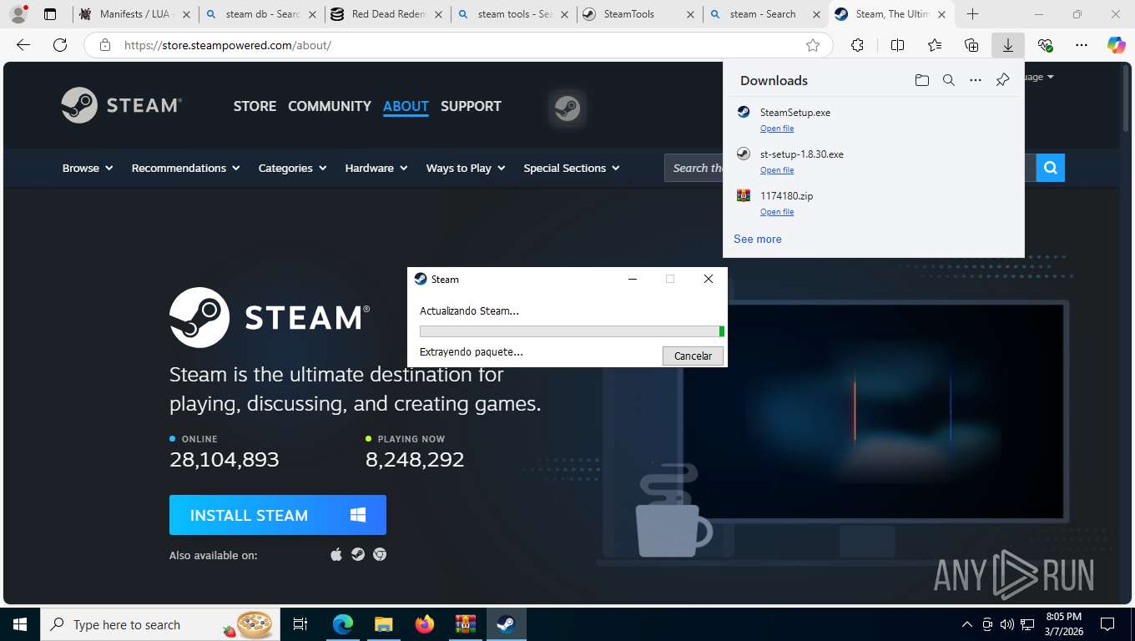1135x641 pixels.
Task: Go back using browser back arrow
Action: point(23,45)
